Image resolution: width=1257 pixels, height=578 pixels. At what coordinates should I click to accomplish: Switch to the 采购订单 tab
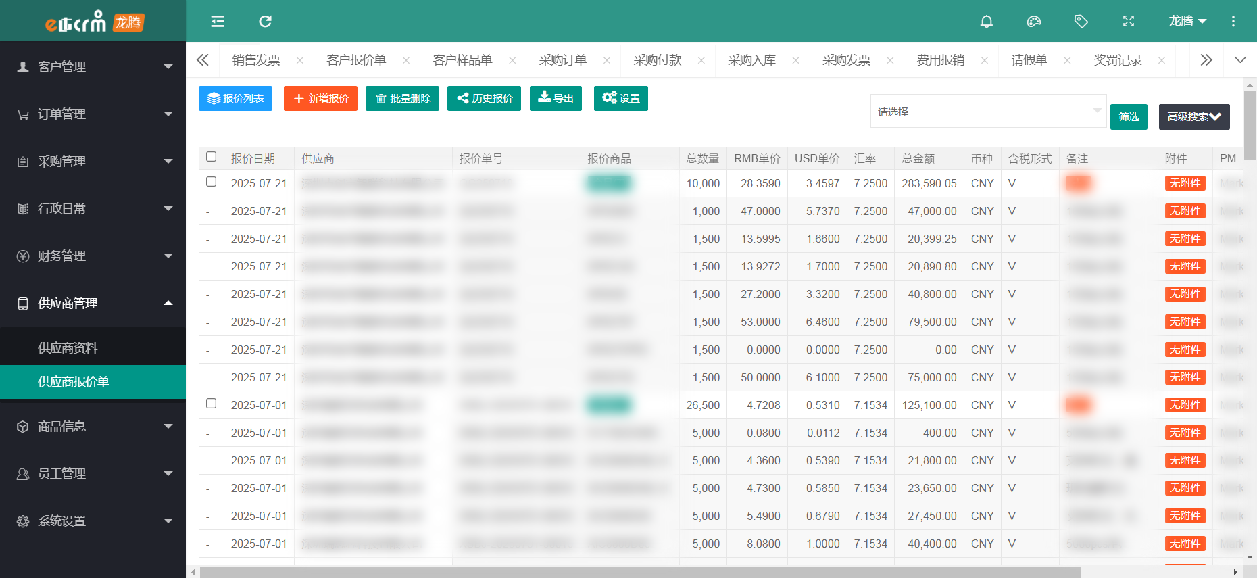tap(563, 60)
